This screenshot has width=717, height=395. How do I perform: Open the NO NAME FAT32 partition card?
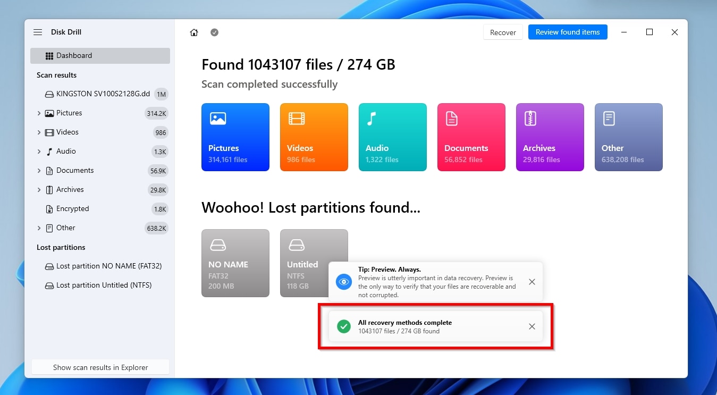(235, 263)
